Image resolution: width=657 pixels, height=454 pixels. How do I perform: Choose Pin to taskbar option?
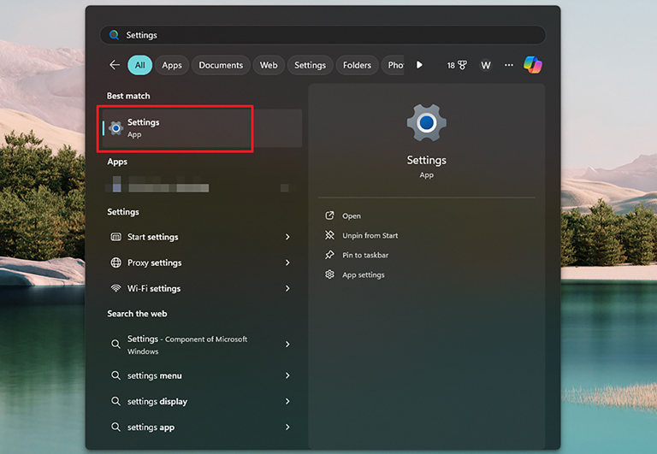[365, 256]
